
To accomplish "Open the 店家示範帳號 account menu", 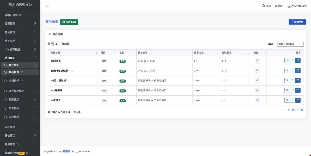I will 297,6.
